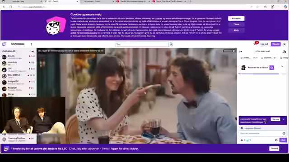Viewport: 289px width, 162px height.
Task: Click the Tilpas cookie settings button
Action: coord(236,24)
